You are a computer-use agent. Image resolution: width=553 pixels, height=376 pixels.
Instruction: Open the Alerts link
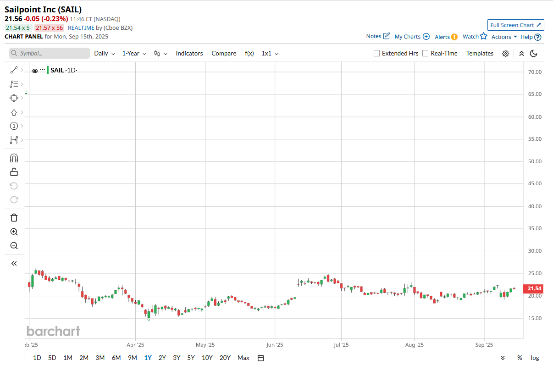coord(446,37)
